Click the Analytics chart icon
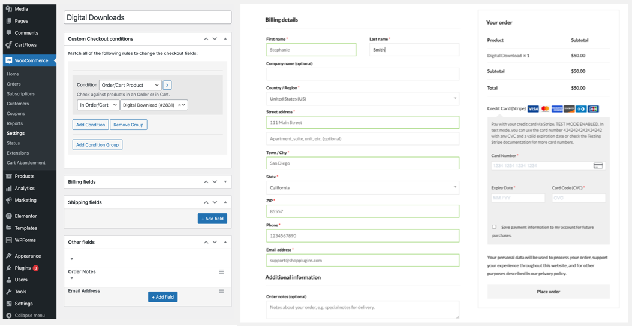632x327 pixels. (x=8, y=188)
